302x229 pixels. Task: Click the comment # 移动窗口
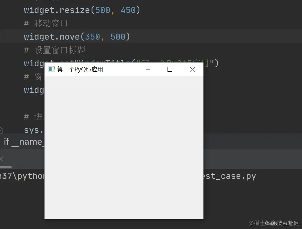[x=46, y=23]
